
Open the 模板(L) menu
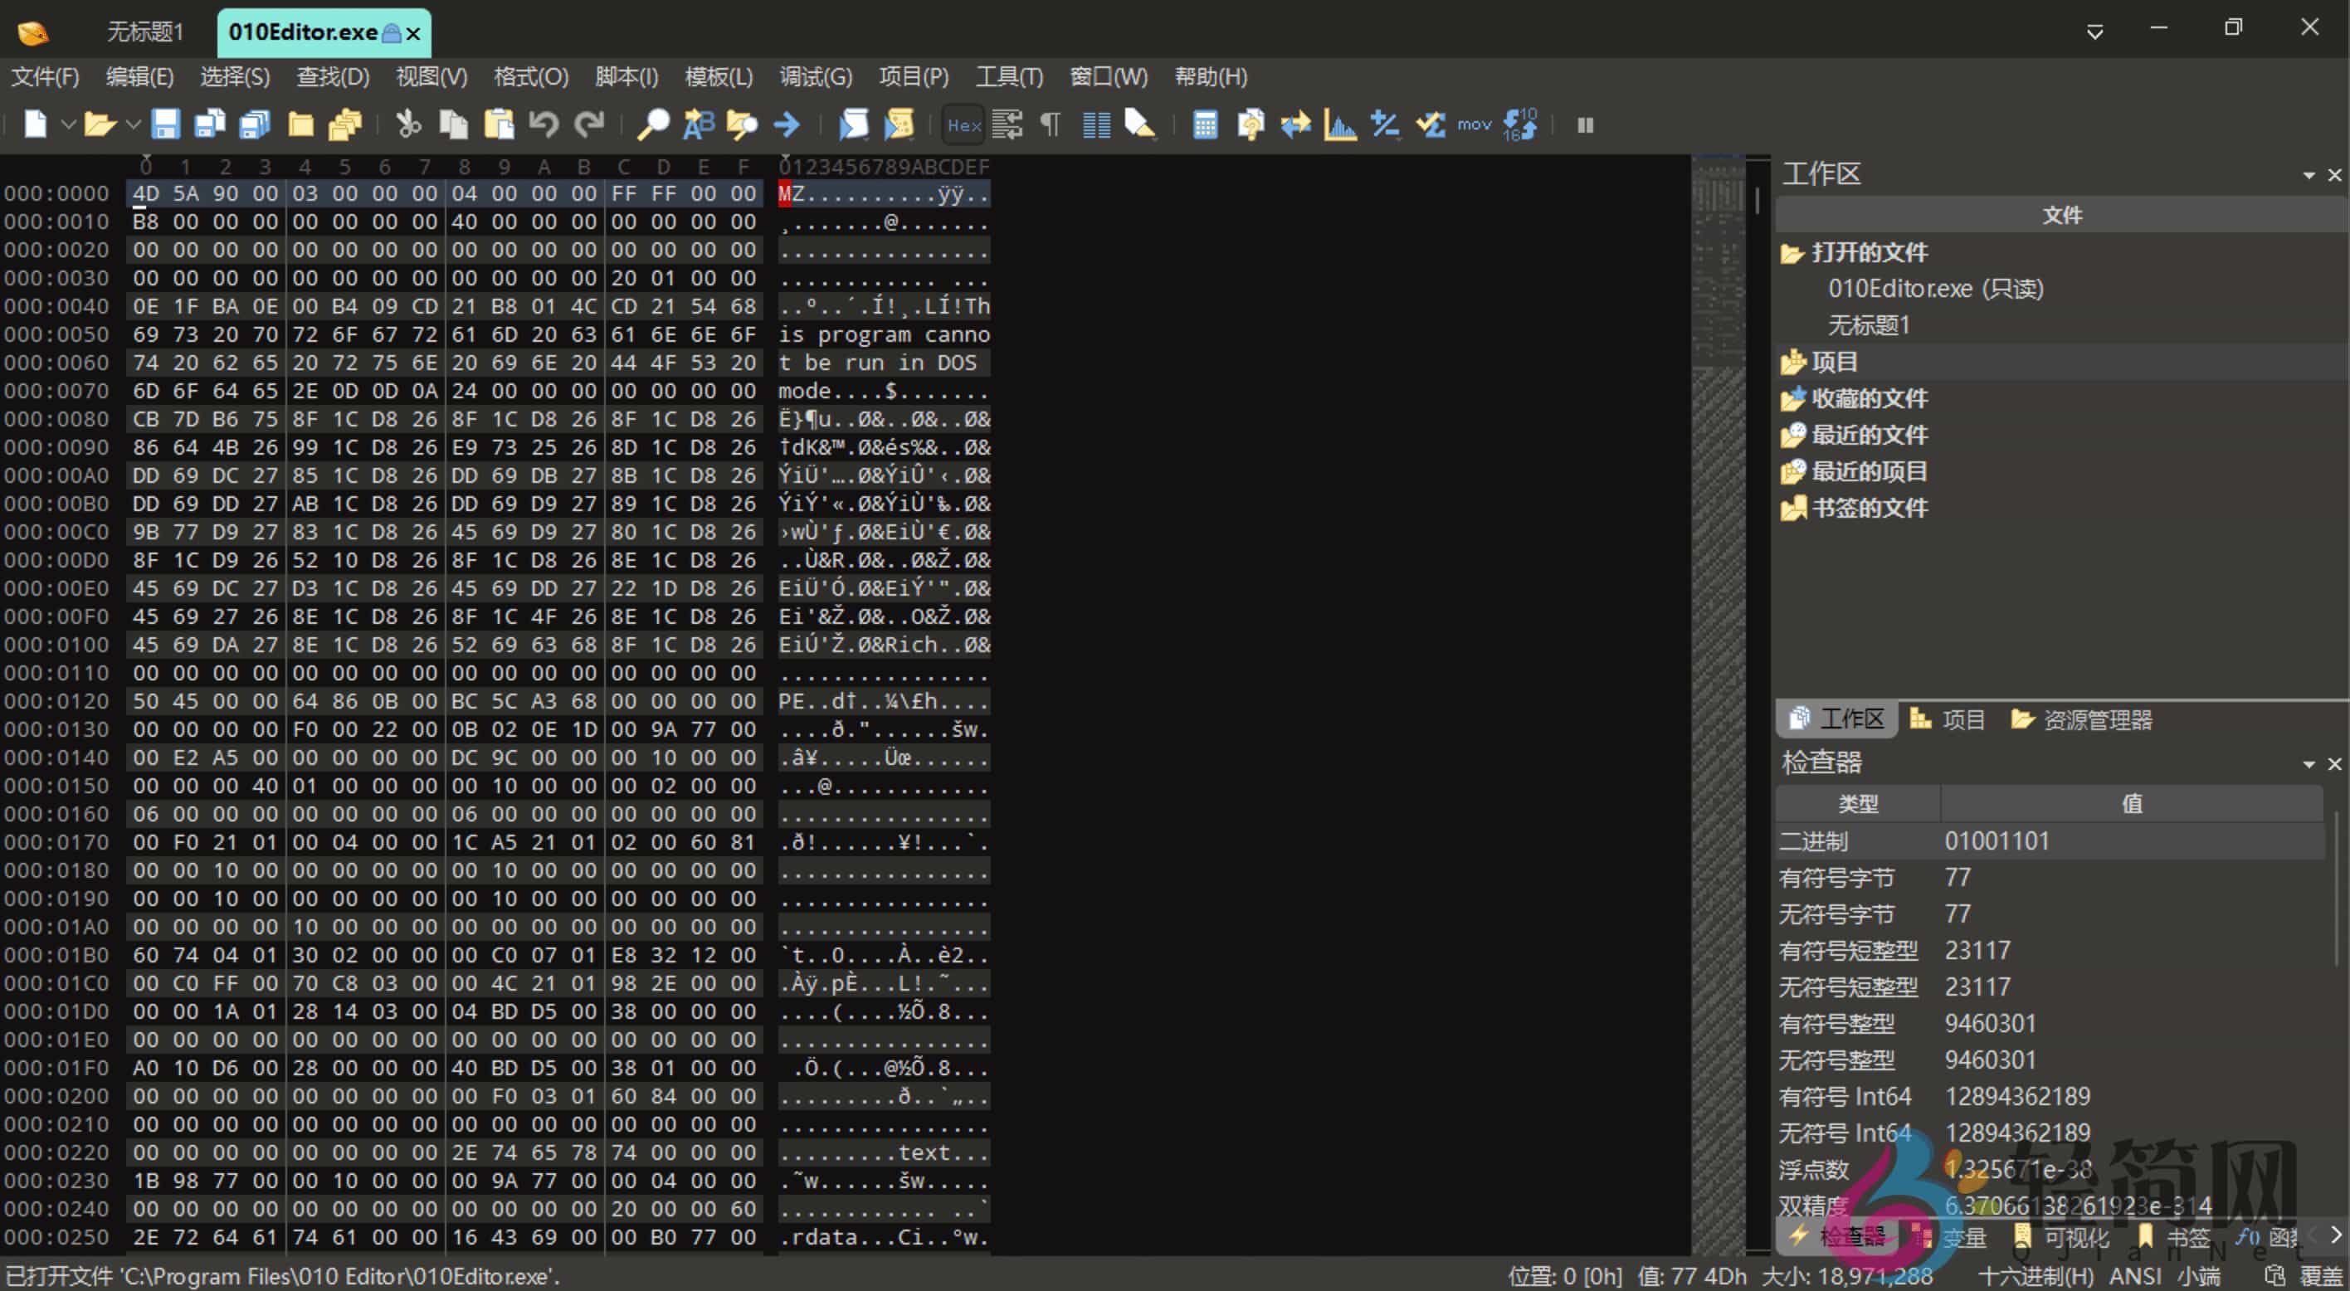coord(718,76)
